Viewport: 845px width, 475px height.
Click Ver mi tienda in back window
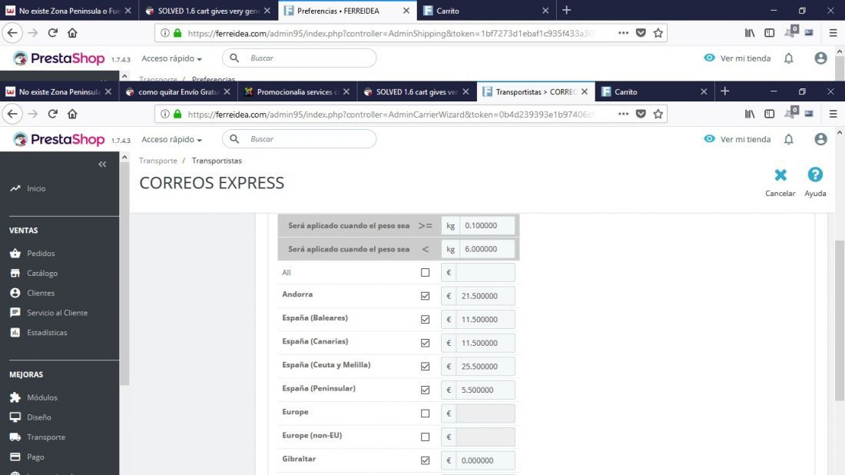point(737,58)
